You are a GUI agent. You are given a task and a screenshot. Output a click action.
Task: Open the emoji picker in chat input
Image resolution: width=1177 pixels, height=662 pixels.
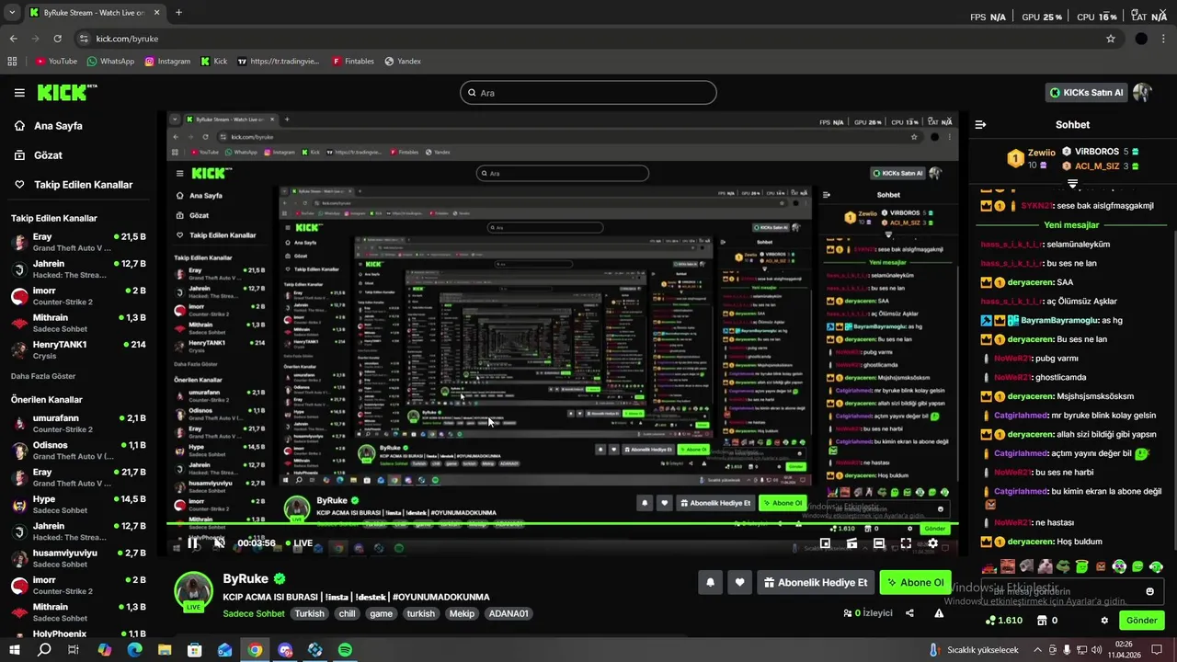1149,591
